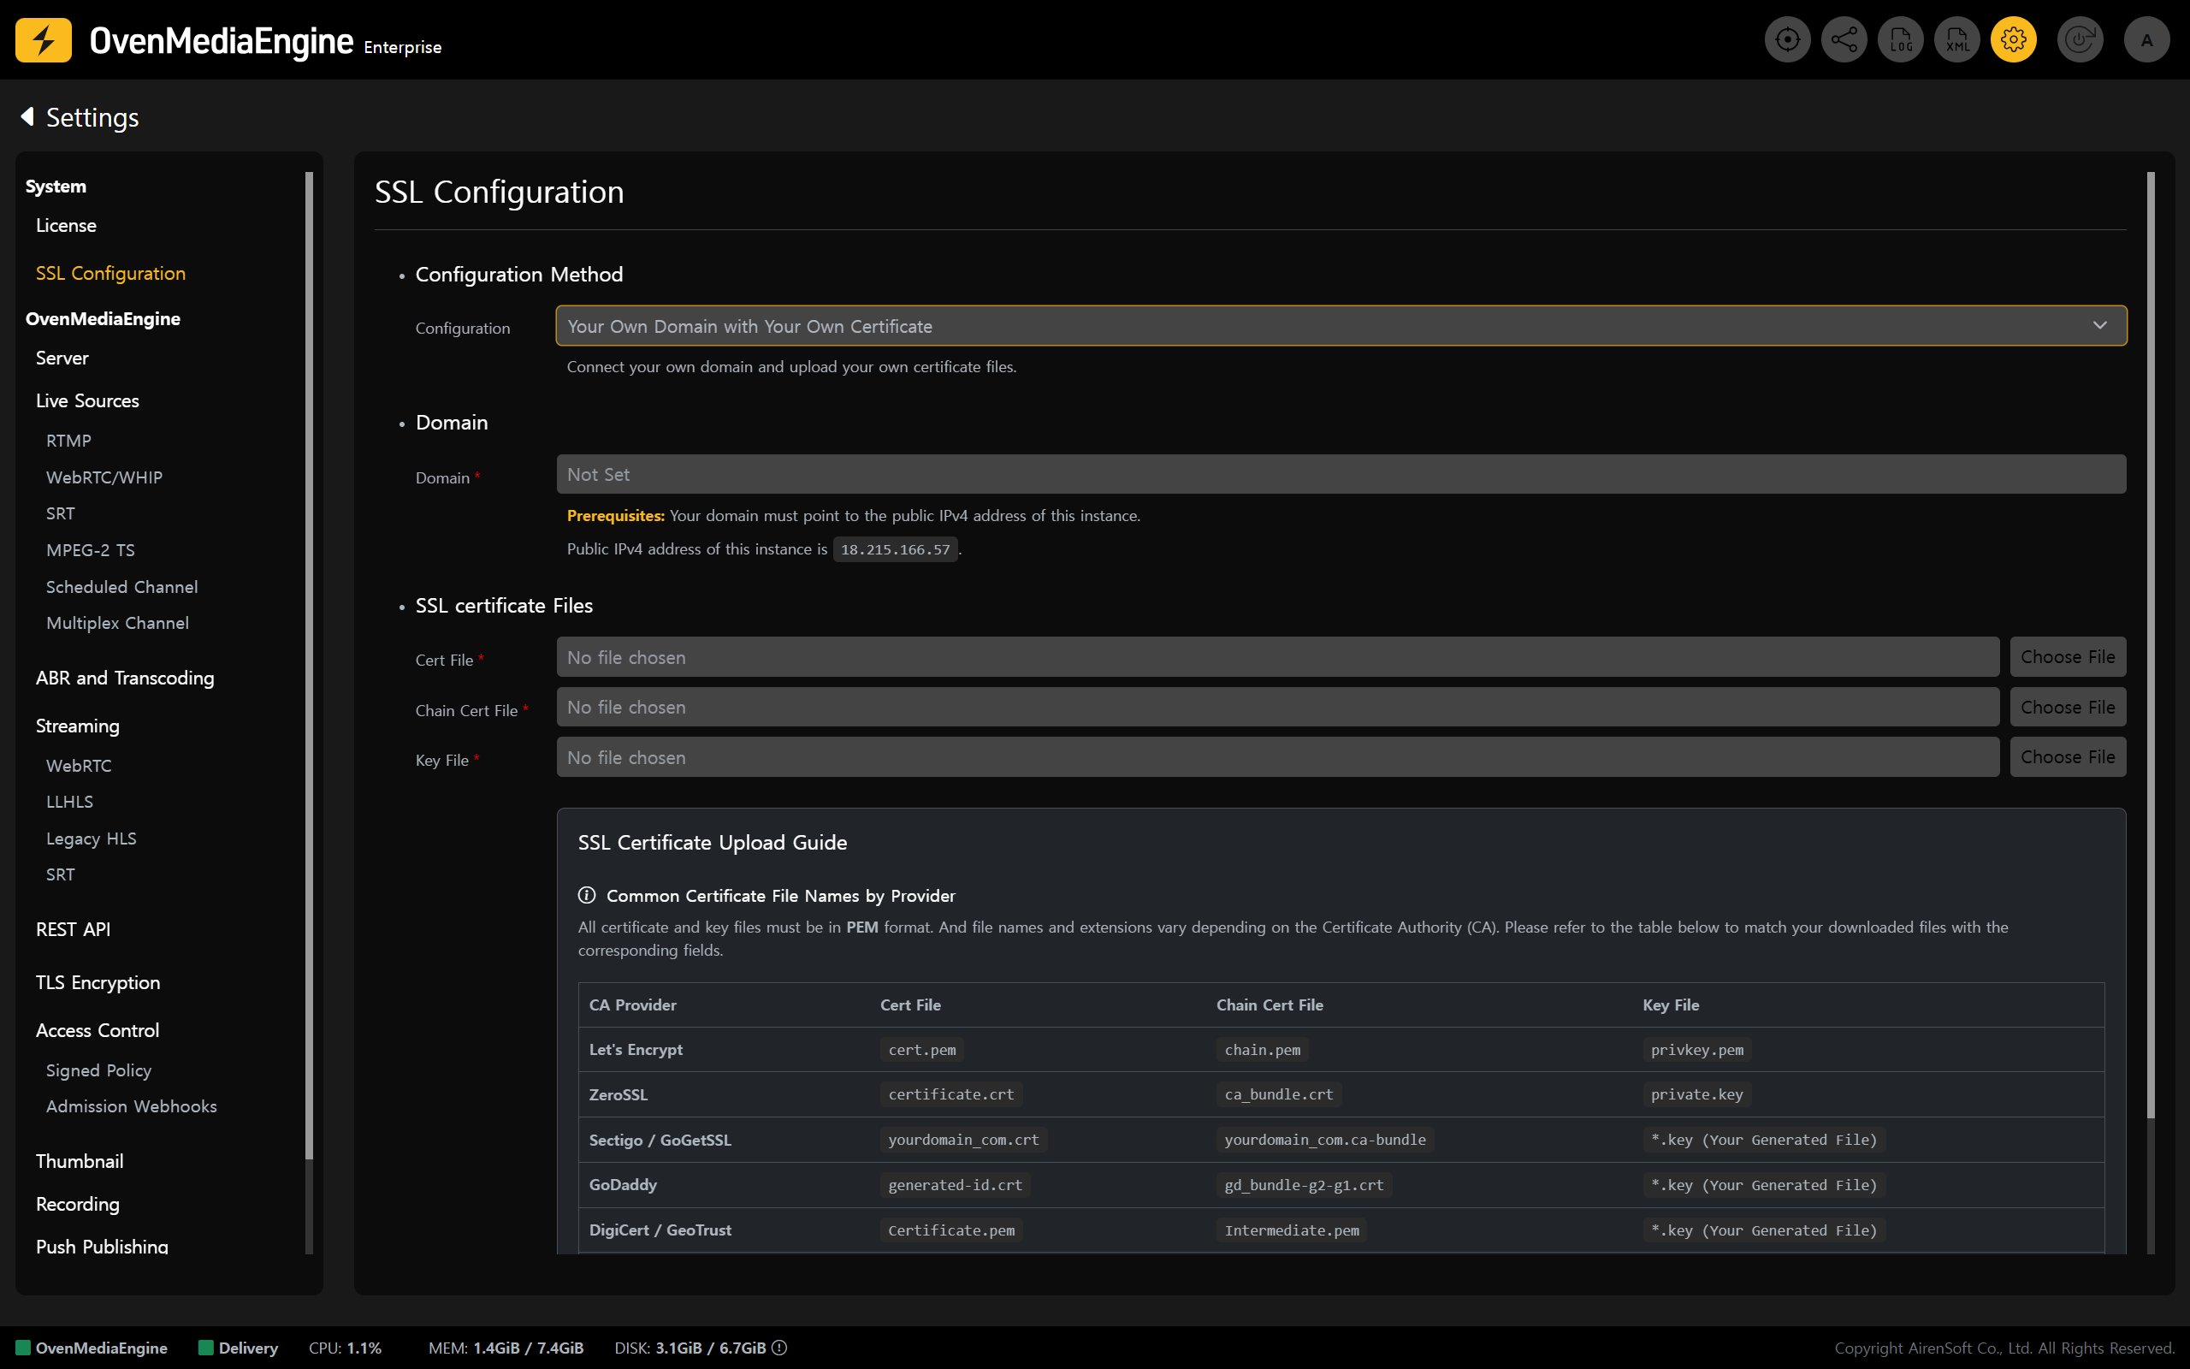This screenshot has height=1369, width=2190.
Task: Open WebRTC/WHIP under Live Sources
Action: tap(104, 477)
